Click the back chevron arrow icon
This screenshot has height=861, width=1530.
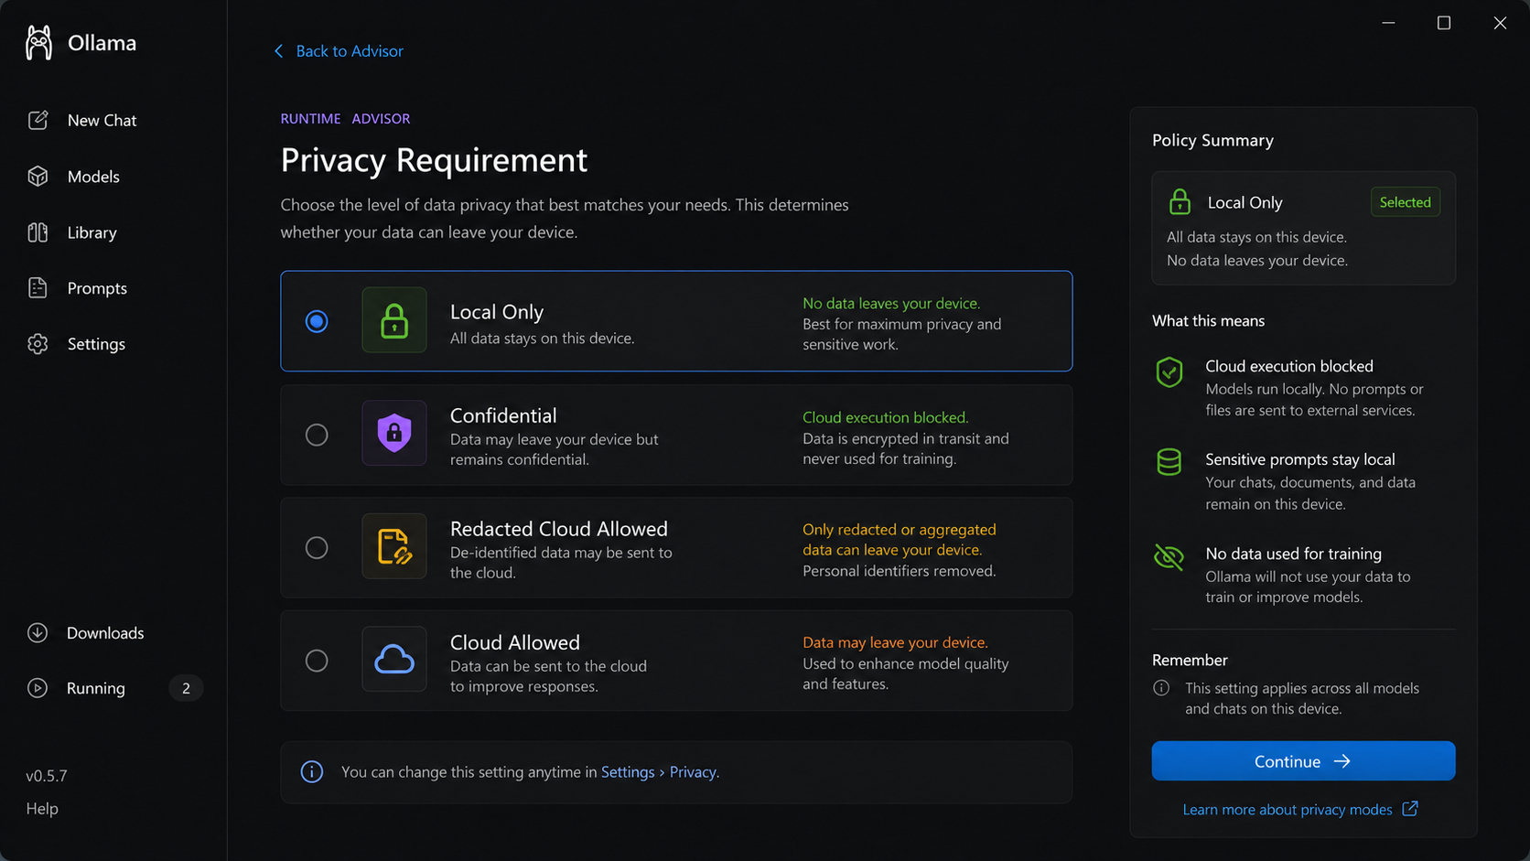click(278, 51)
